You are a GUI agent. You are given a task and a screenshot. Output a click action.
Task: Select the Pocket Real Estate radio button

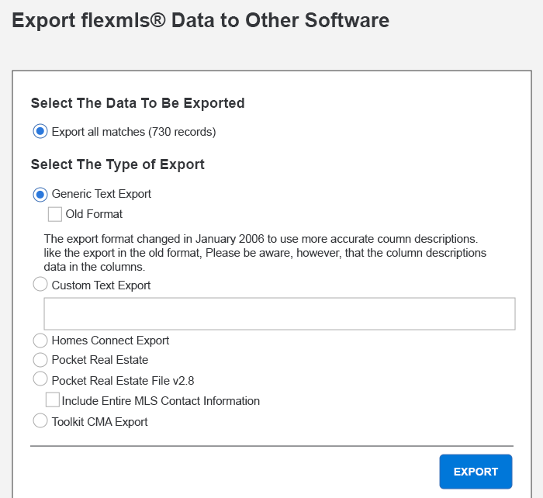pos(40,360)
